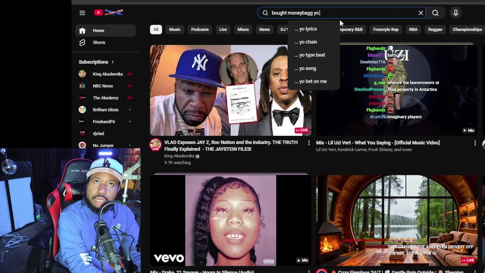The width and height of the screenshot is (485, 273).
Task: Click Brilliant Idiots sidebar avatar
Action: (82, 110)
